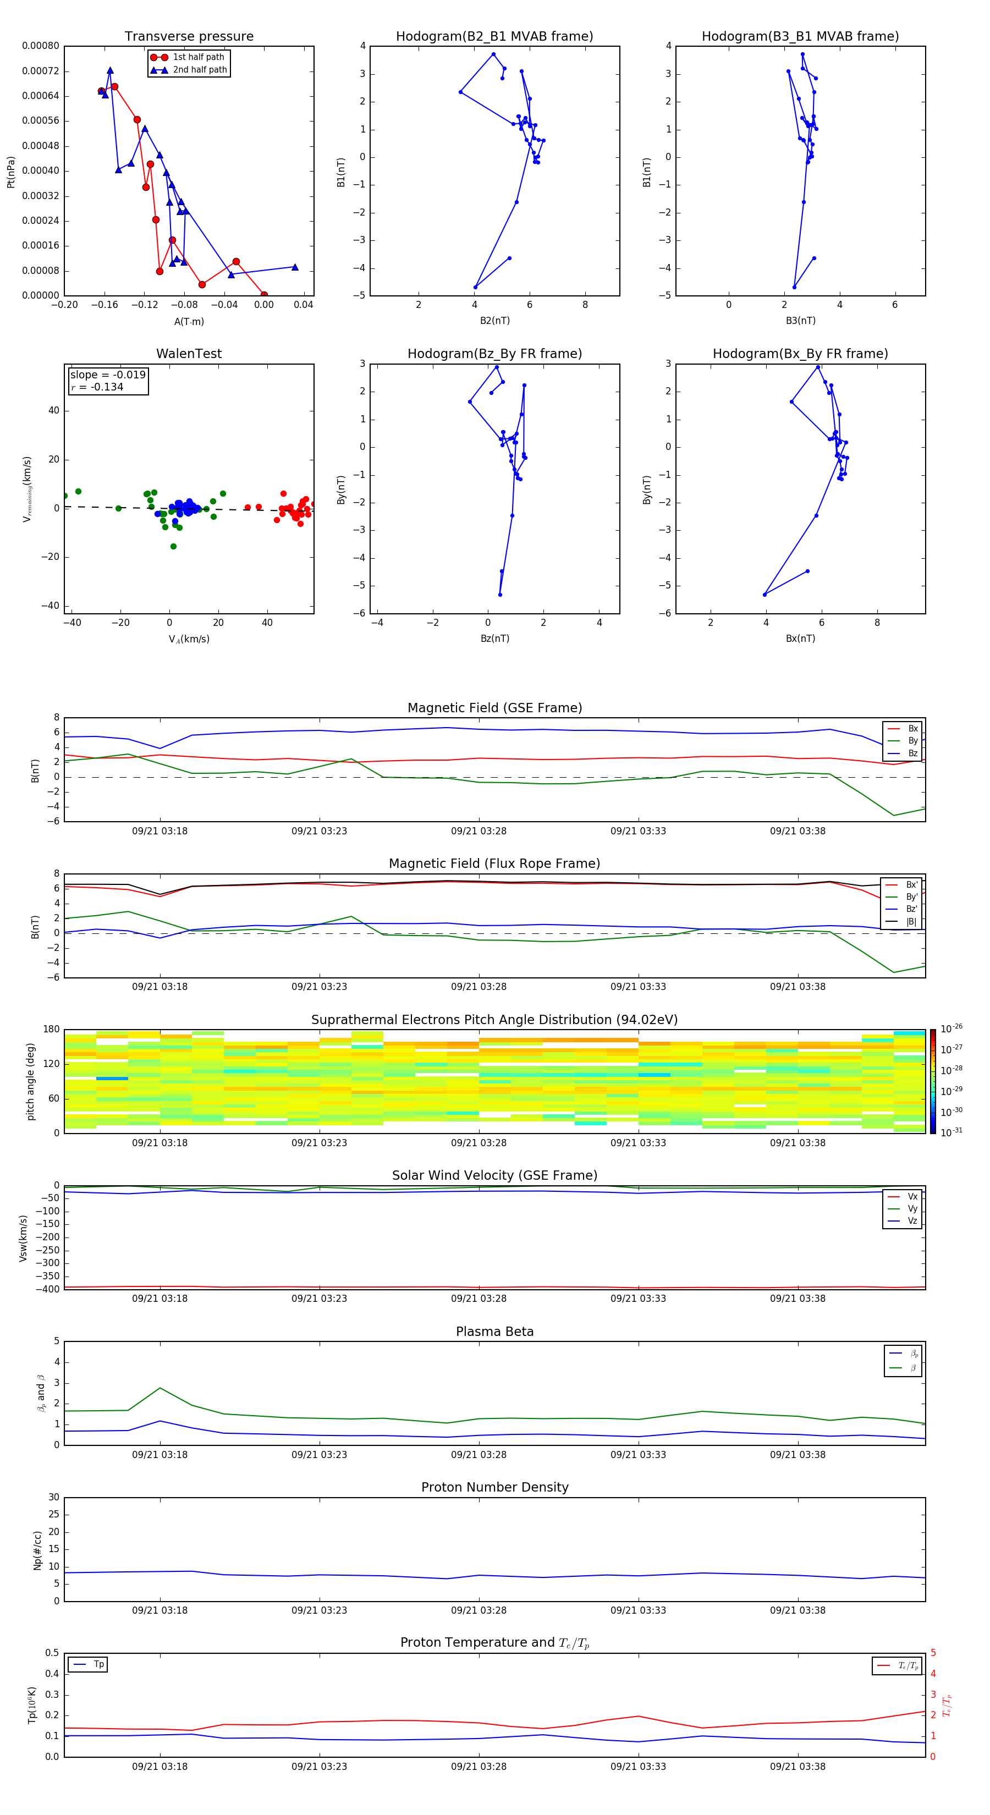
Task: Click the 'Np(#/cc)' axis label
Action: pyautogui.click(x=37, y=1549)
